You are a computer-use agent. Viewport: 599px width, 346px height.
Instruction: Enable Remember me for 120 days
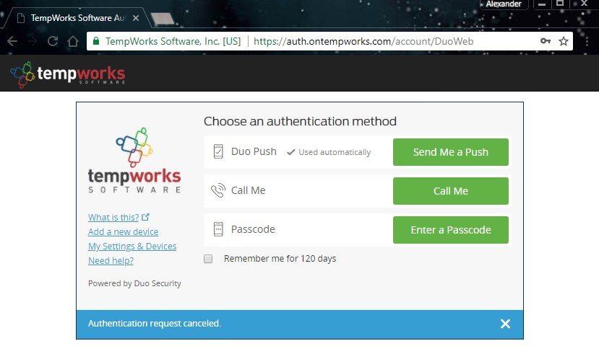[x=208, y=259]
